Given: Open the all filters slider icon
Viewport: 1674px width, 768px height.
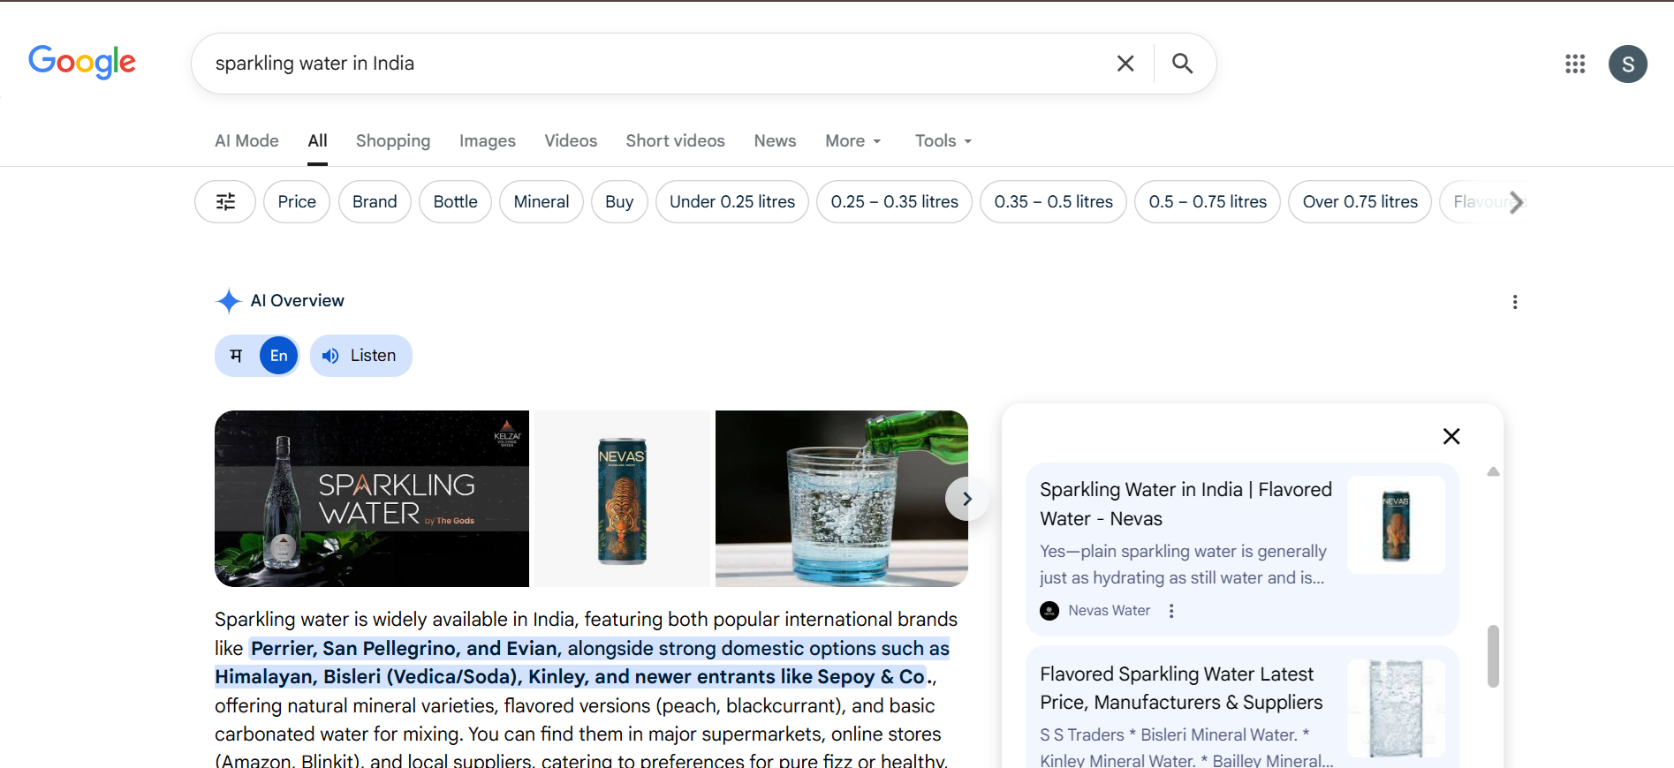Looking at the screenshot, I should coord(225,202).
